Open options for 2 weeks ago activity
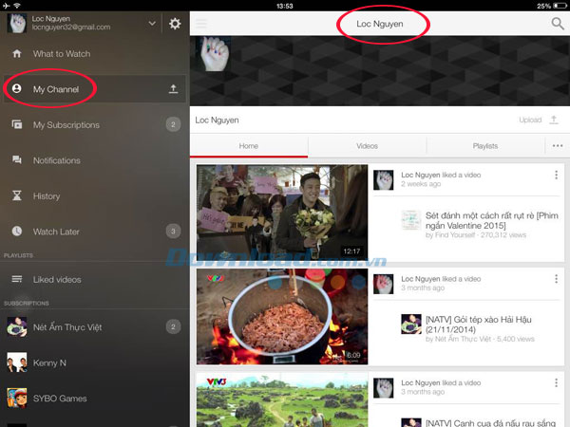 (556, 175)
